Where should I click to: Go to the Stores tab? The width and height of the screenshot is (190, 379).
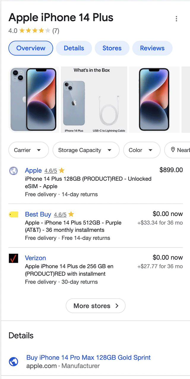[112, 48]
